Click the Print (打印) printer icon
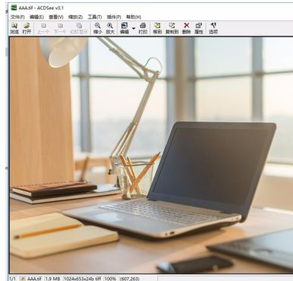This screenshot has width=293, height=281. point(143,28)
